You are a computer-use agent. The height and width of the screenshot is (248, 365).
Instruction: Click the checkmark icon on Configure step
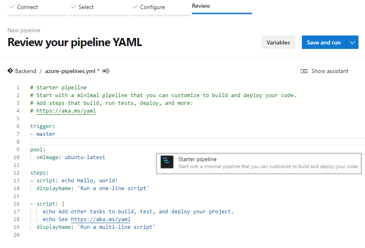135,7
